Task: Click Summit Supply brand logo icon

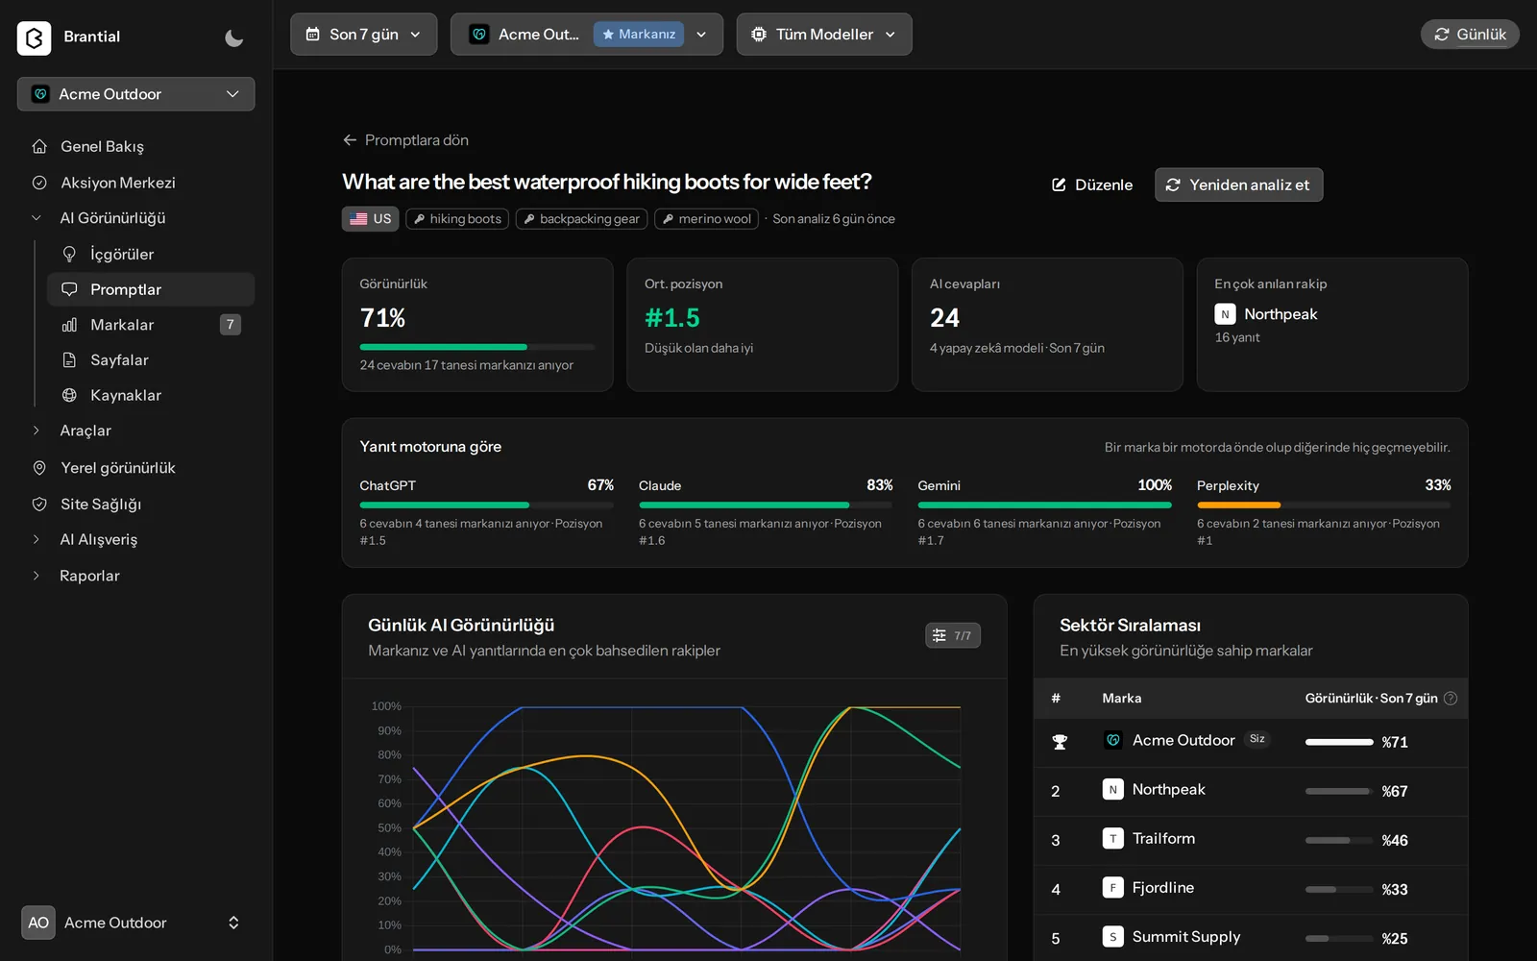Action: coord(1112,937)
